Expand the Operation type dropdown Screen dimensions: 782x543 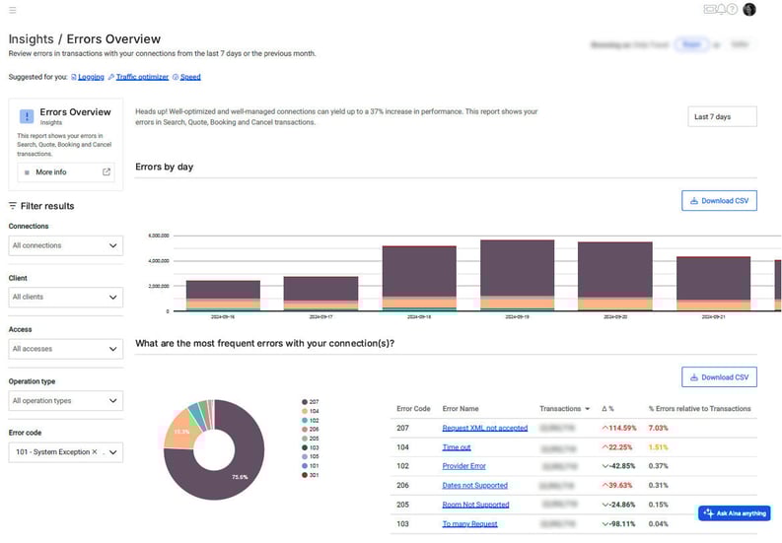click(x=66, y=401)
